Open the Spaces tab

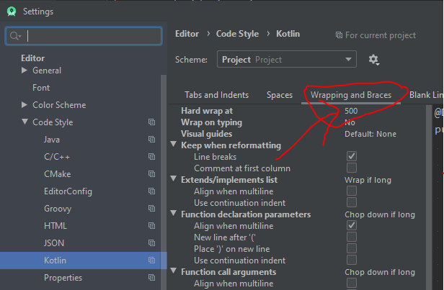280,95
